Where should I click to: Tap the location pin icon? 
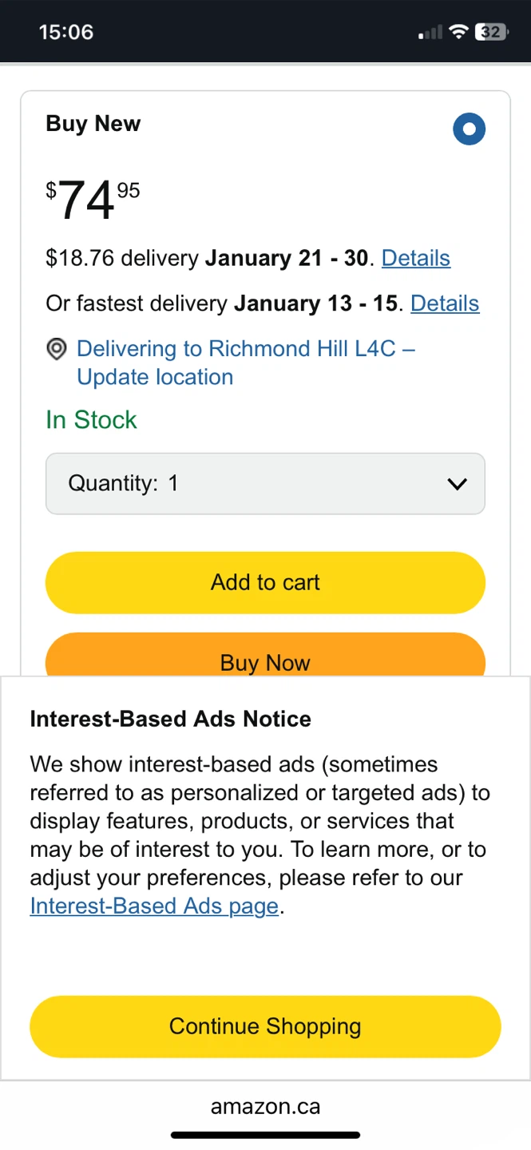57,349
